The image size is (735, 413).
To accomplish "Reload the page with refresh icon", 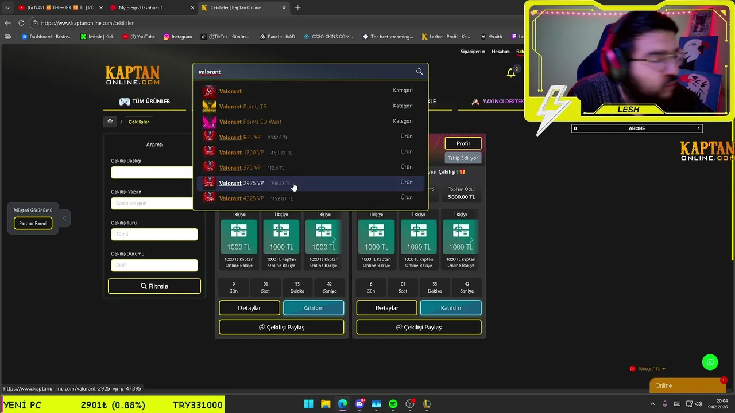I will [x=21, y=23].
